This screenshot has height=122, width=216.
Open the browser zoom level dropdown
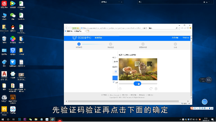(189, 104)
